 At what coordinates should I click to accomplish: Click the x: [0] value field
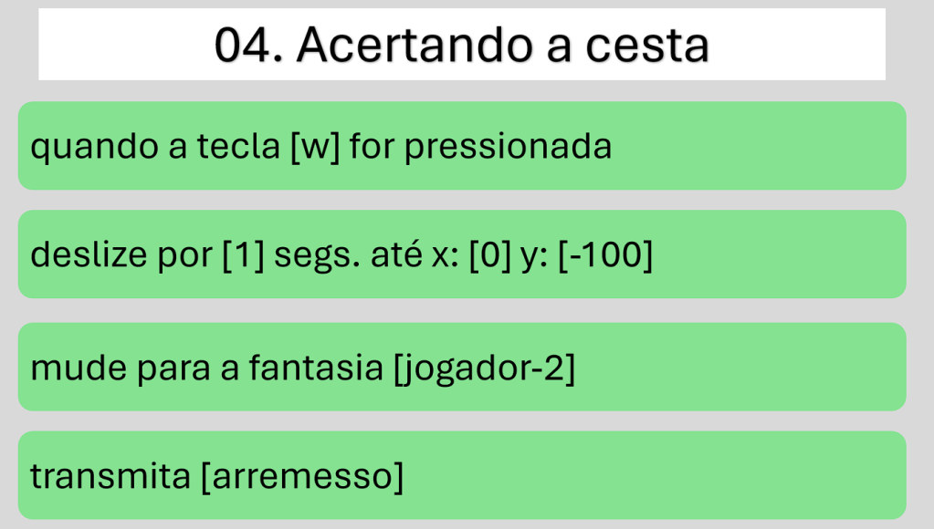(x=490, y=255)
